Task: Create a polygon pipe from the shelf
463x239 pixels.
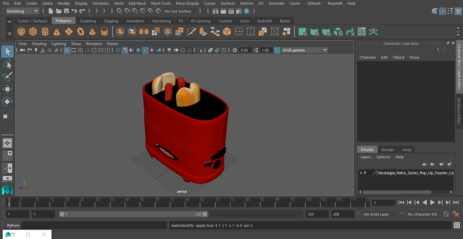Action: pos(104,32)
